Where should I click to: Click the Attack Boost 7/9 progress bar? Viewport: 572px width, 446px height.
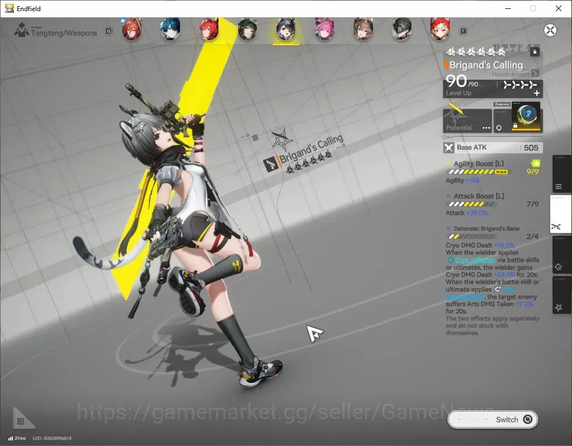tap(471, 204)
